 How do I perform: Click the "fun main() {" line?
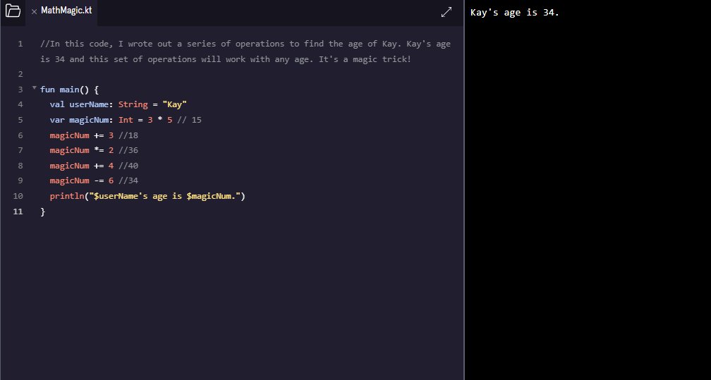(x=69, y=90)
